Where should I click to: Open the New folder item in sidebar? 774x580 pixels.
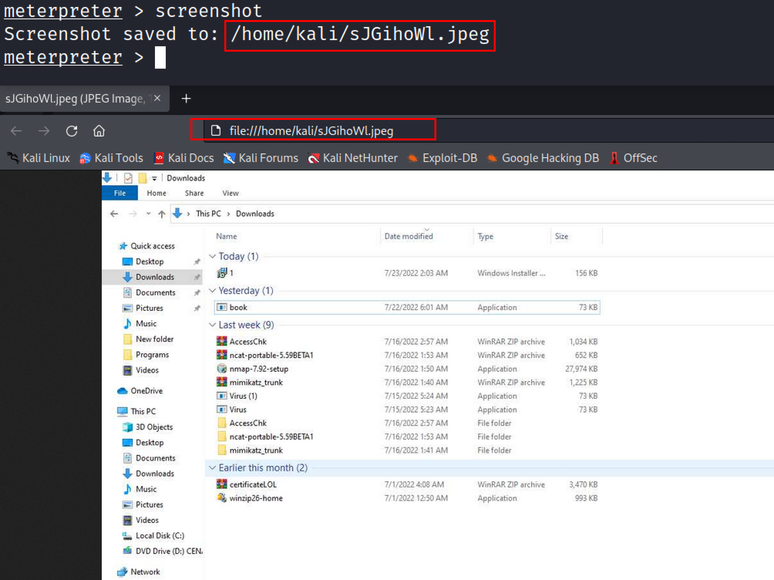tap(155, 339)
